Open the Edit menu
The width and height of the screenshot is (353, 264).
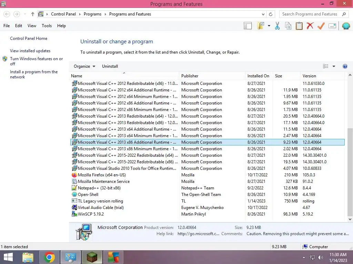coord(19,26)
